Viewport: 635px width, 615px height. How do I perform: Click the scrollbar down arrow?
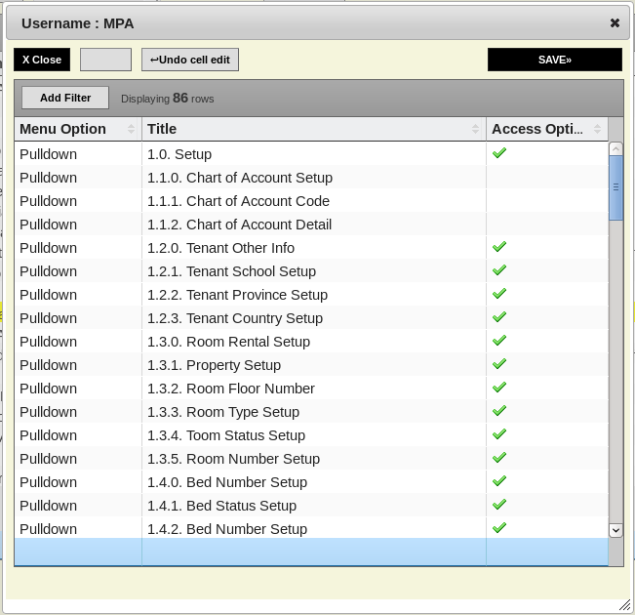(615, 529)
